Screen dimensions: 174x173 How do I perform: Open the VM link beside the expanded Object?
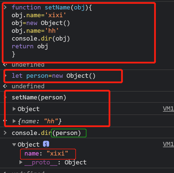pyautogui.click(x=168, y=144)
